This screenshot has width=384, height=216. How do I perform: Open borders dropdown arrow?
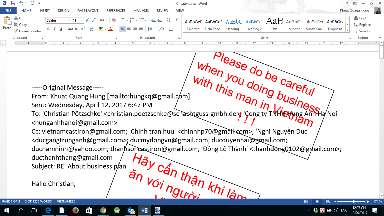pyautogui.click(x=176, y=29)
